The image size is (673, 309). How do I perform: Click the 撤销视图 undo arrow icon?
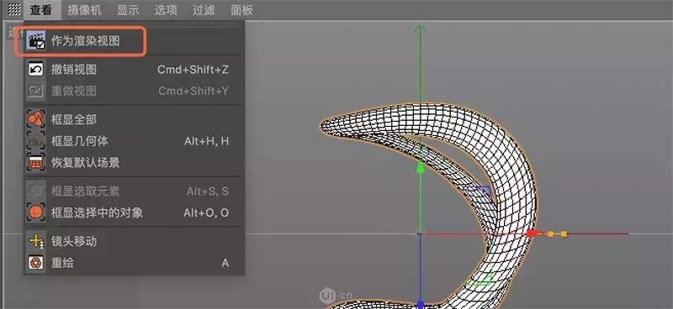coord(36,70)
